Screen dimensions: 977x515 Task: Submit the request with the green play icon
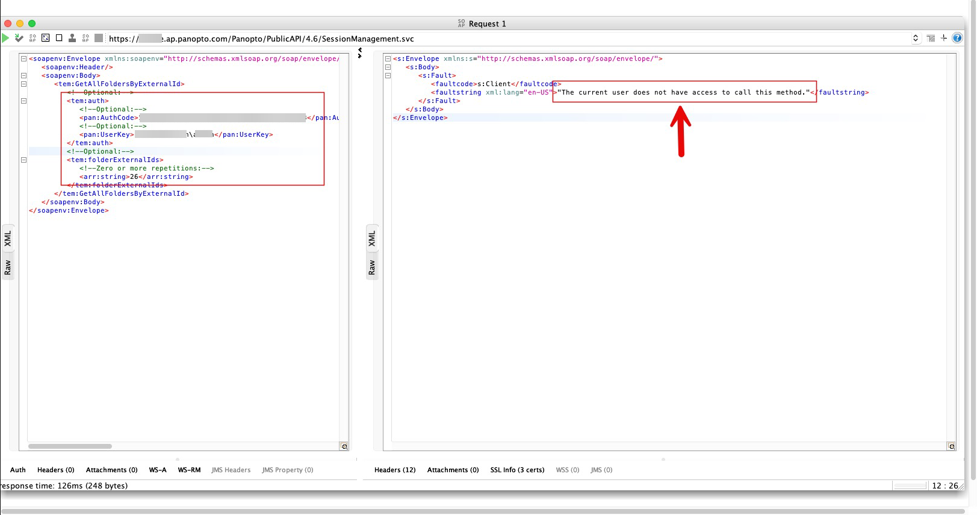pyautogui.click(x=5, y=38)
